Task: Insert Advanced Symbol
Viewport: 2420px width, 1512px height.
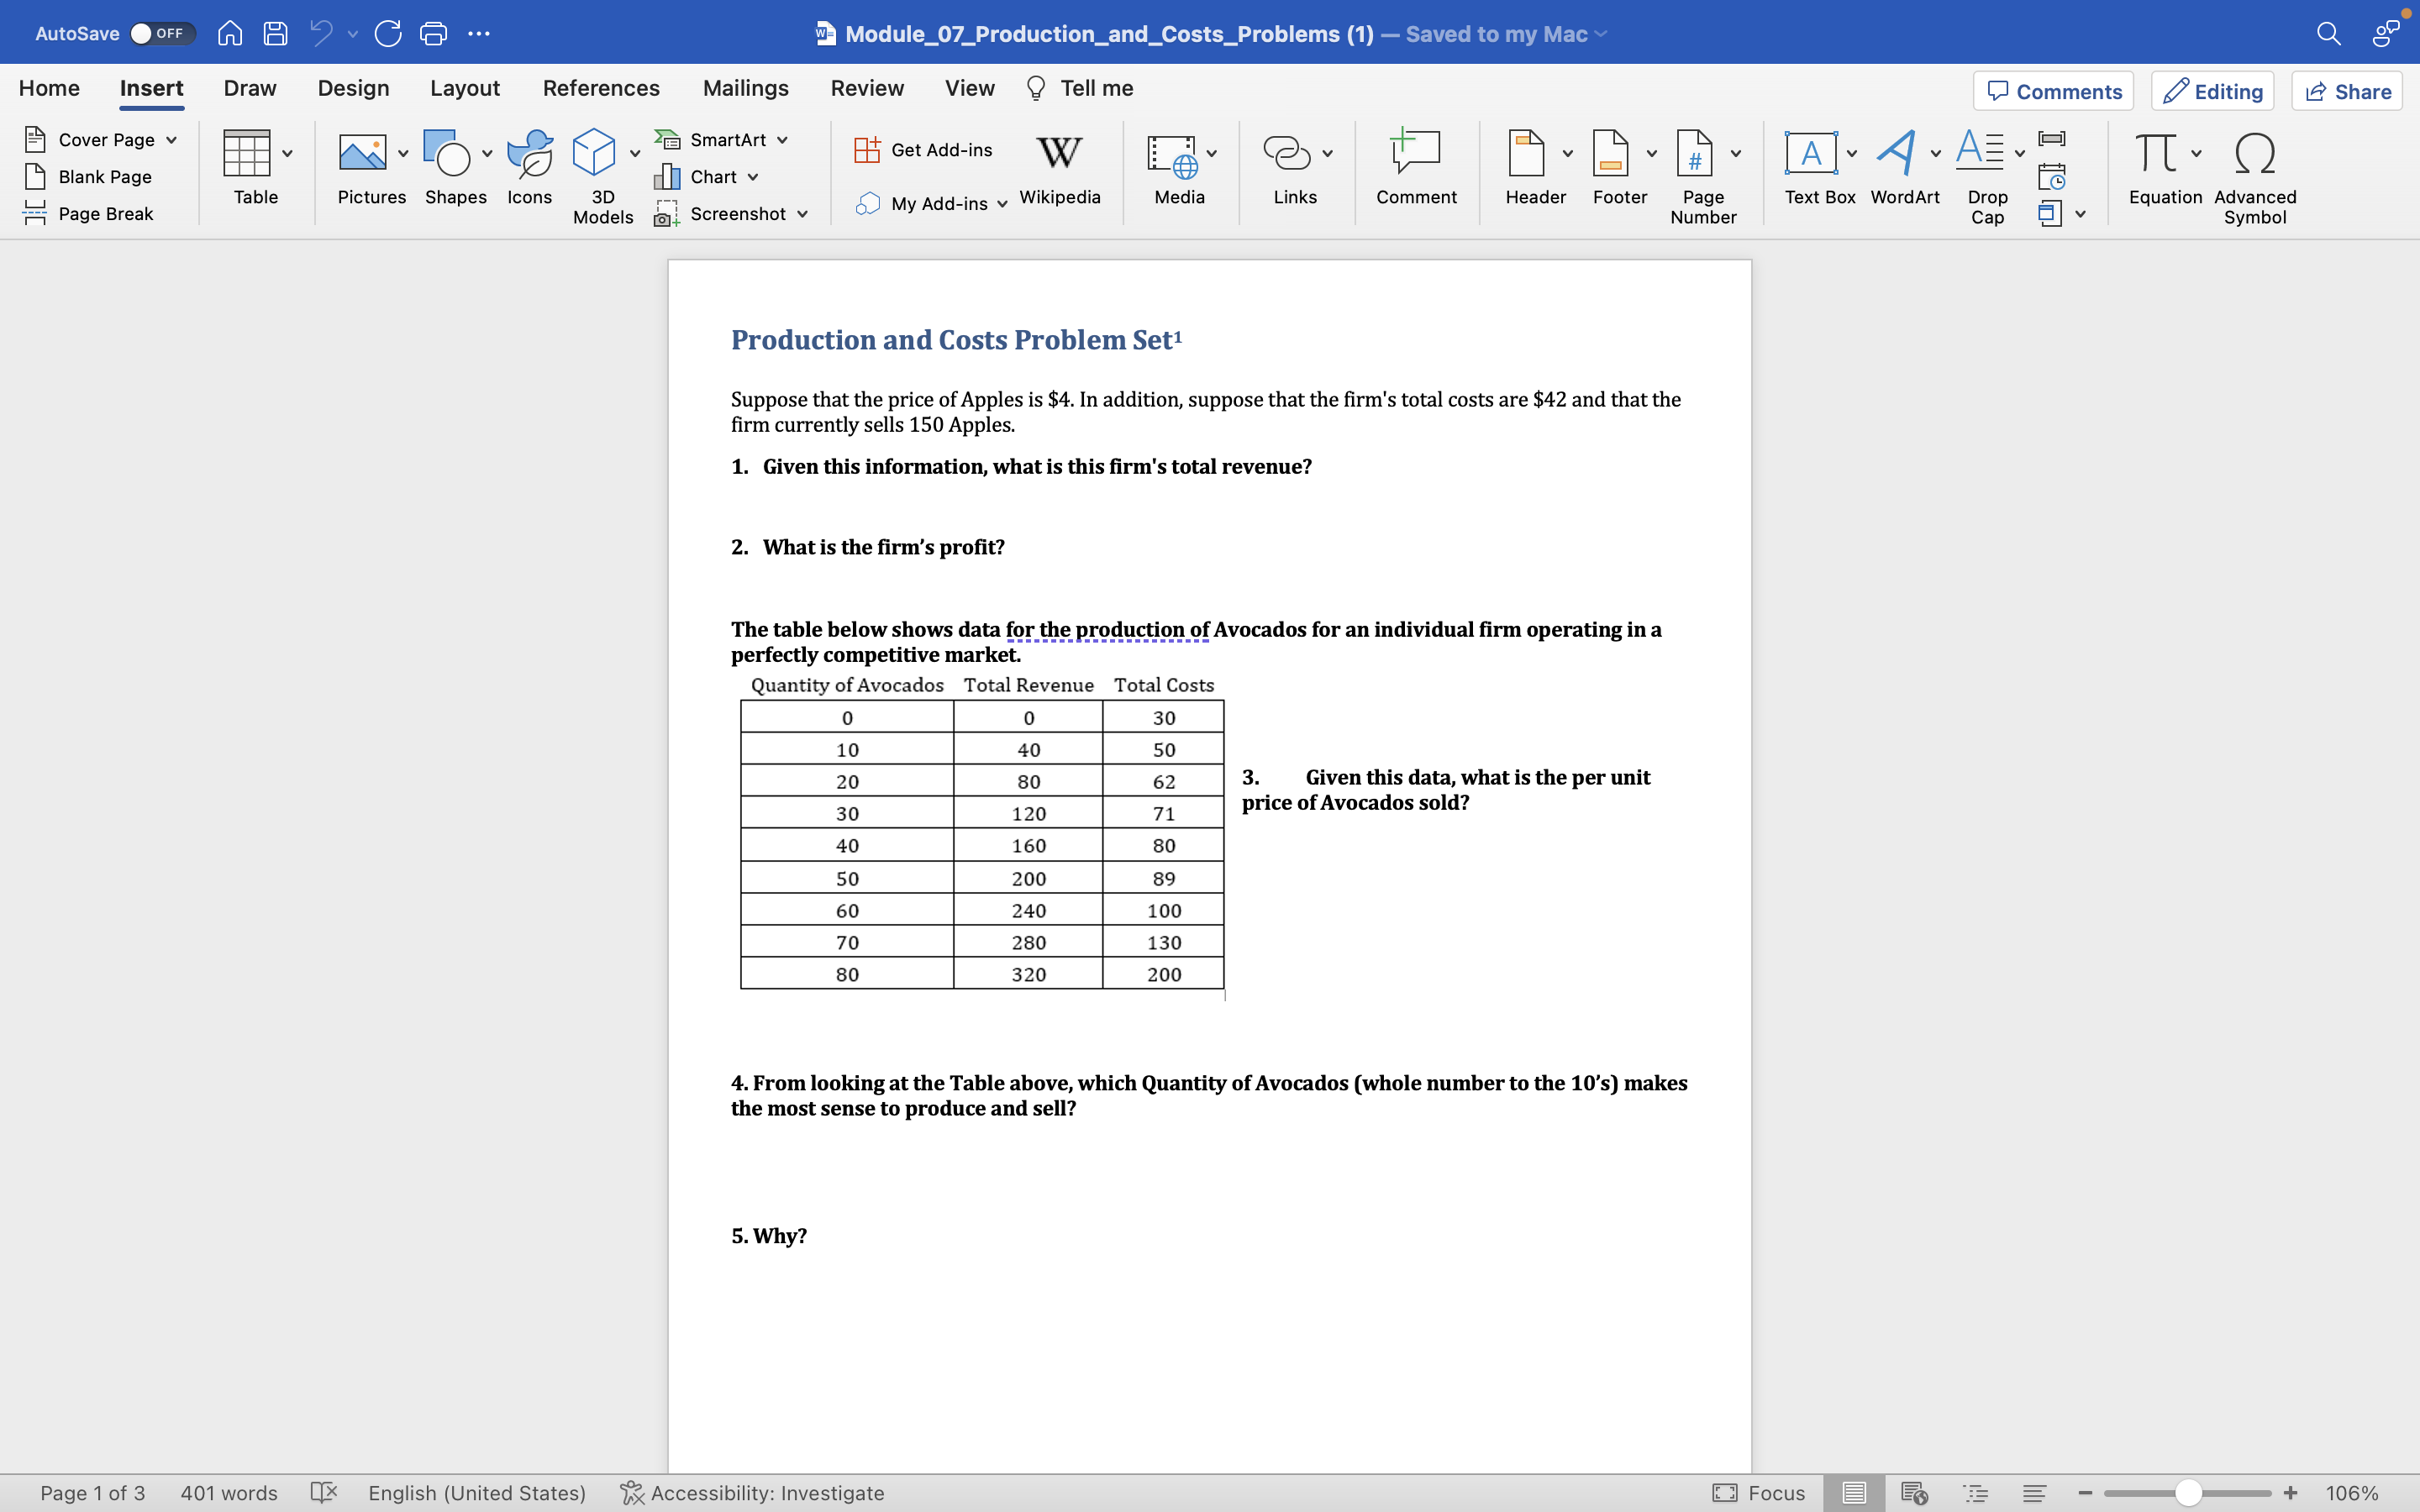Action: (x=2254, y=175)
